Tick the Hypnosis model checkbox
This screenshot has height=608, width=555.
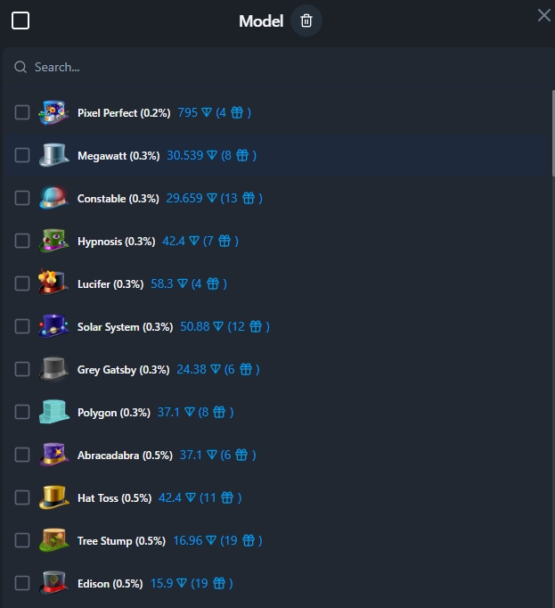point(22,241)
